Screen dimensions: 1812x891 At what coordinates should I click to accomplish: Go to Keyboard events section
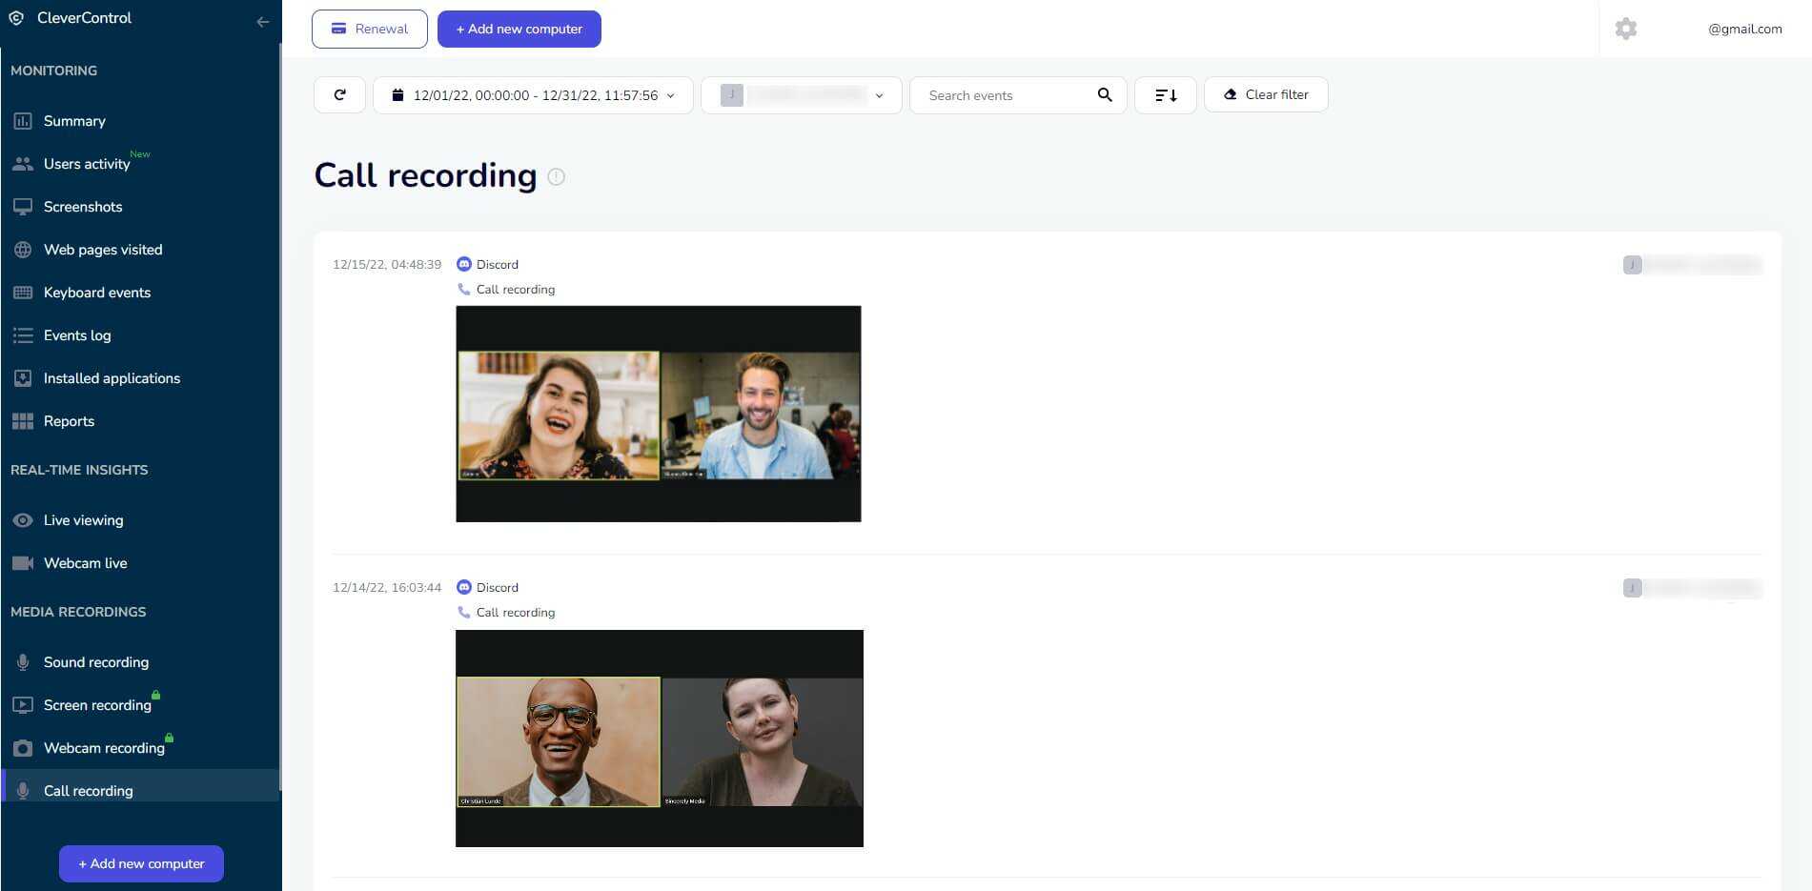coord(96,293)
